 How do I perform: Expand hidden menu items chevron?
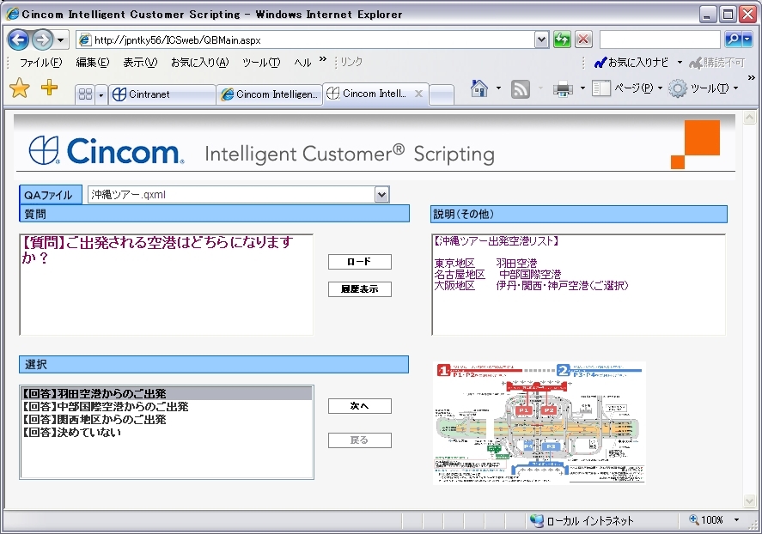coord(323,60)
